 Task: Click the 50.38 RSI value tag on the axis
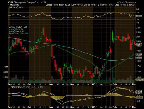[139, 16]
